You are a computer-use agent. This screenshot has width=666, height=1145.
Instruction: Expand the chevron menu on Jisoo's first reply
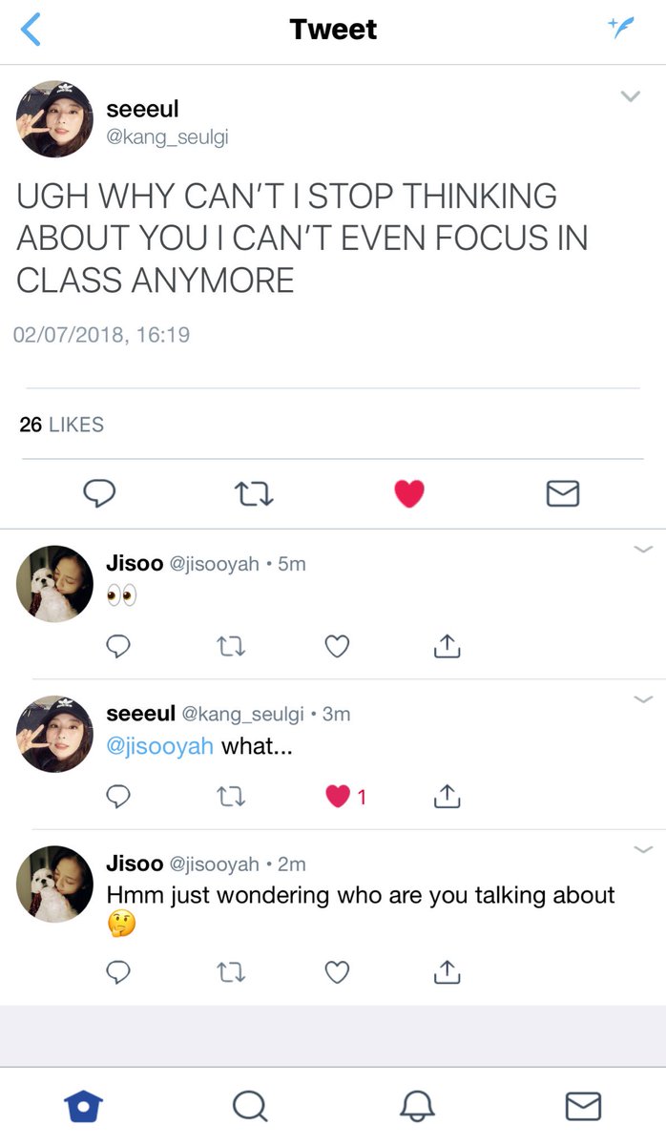[x=643, y=549]
